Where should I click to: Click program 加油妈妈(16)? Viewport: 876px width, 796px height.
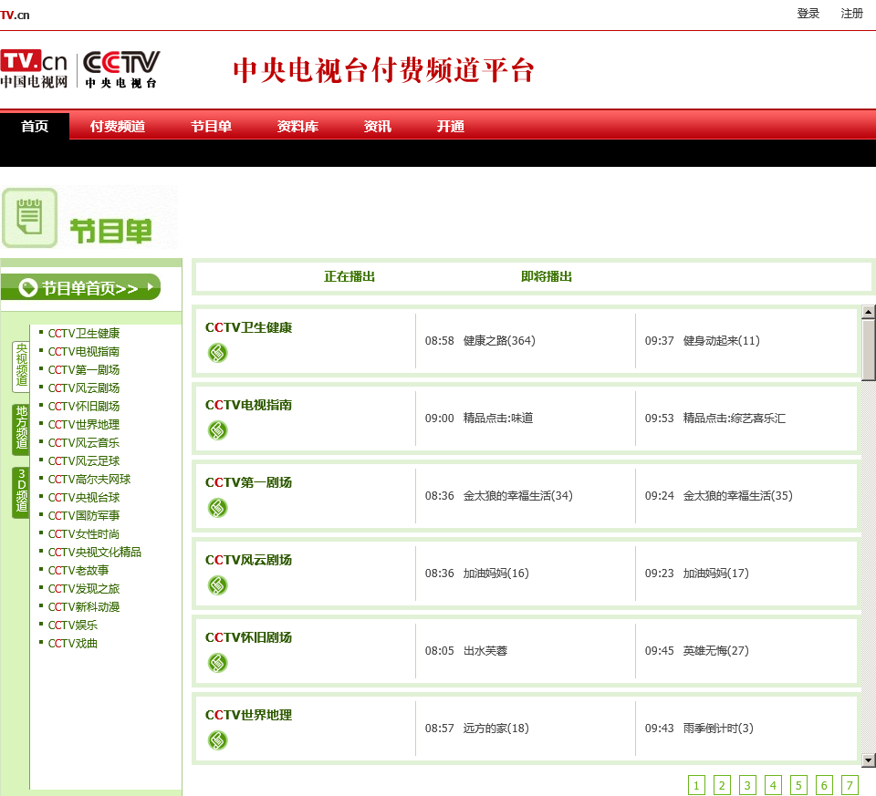coord(495,574)
